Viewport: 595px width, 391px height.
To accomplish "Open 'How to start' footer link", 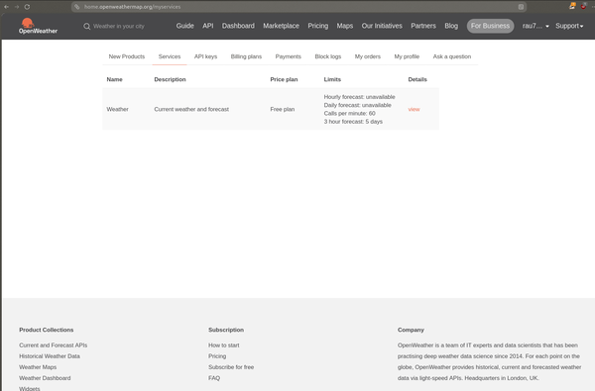I will [x=224, y=345].
